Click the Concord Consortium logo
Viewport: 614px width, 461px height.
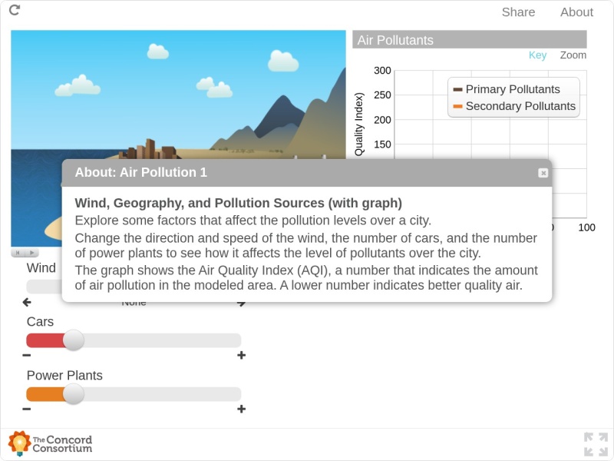click(x=51, y=443)
